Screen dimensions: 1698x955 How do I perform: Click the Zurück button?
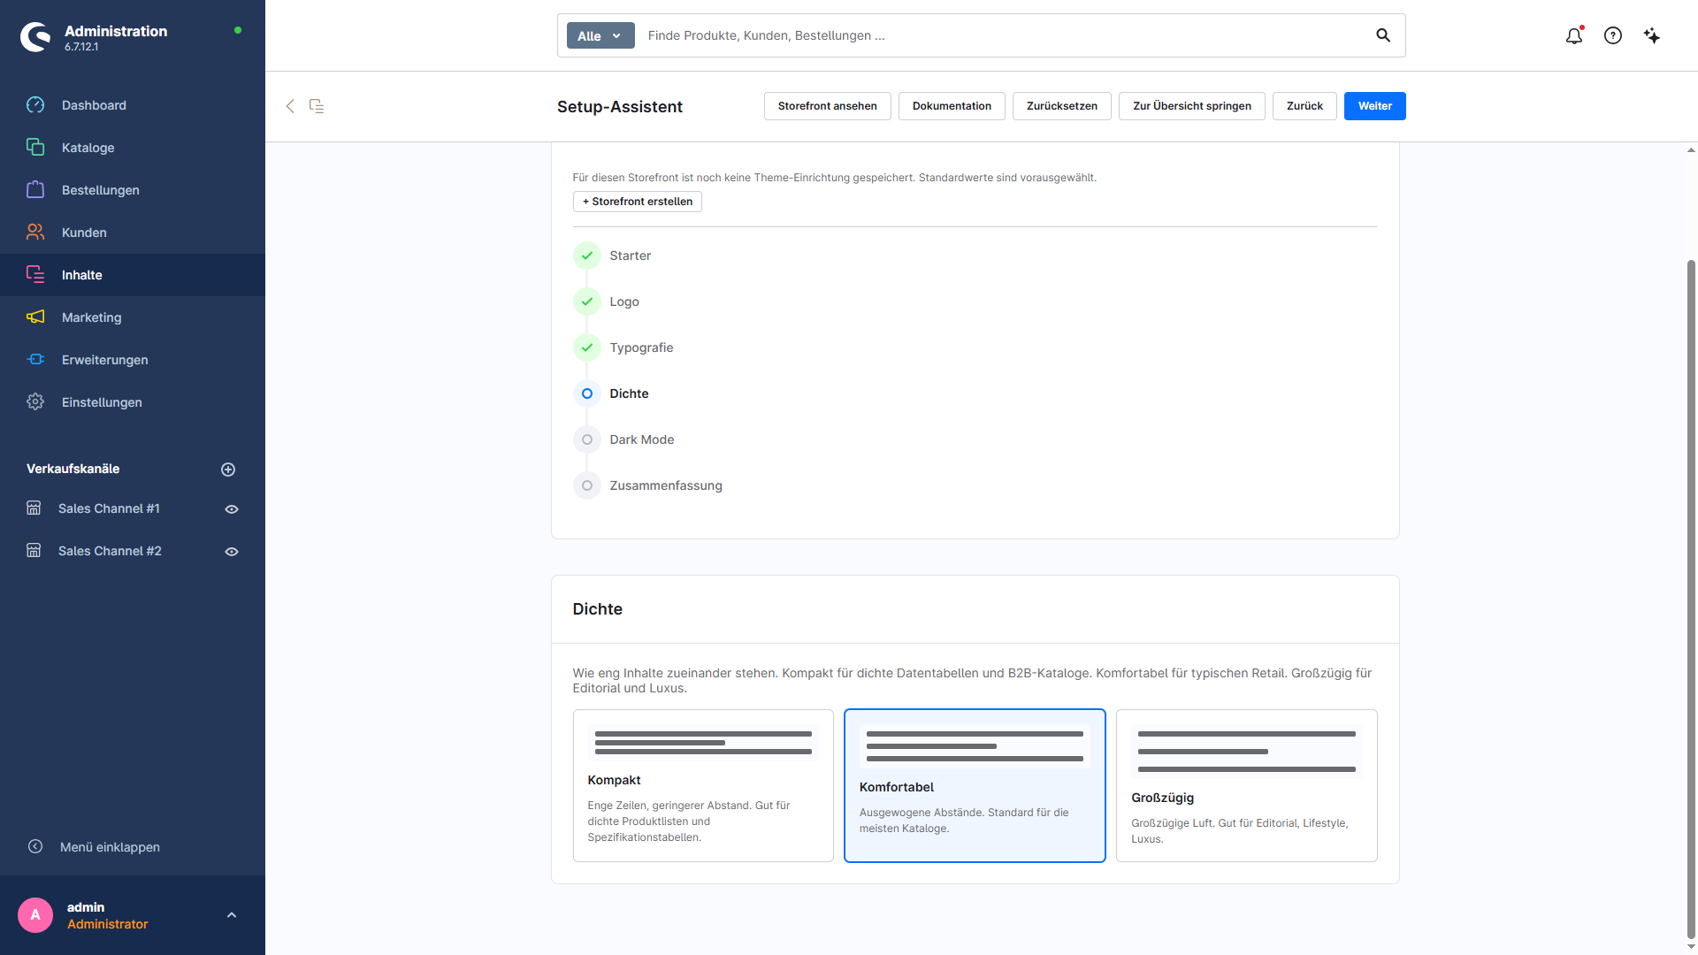click(x=1304, y=106)
